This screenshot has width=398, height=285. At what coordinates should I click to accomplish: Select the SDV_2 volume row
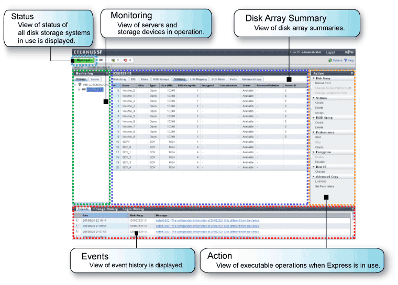pyautogui.click(x=209, y=157)
